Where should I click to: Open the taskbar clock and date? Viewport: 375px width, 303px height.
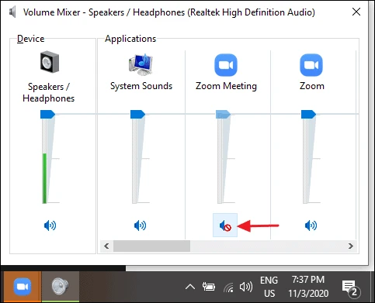[x=308, y=287]
